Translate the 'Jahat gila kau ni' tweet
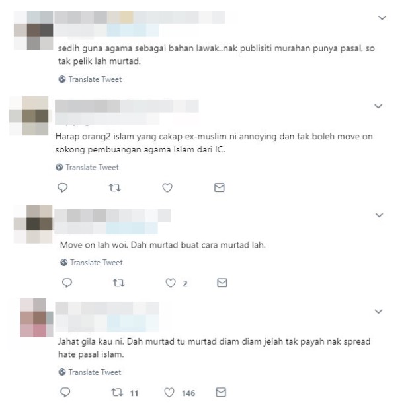Image resolution: width=408 pixels, height=404 pixels. [x=90, y=372]
